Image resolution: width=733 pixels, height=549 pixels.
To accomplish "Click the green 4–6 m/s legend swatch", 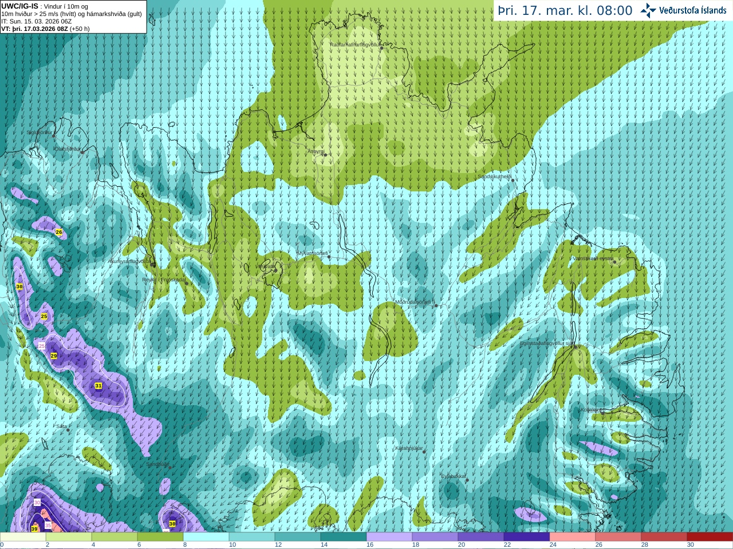I will click(x=115, y=537).
